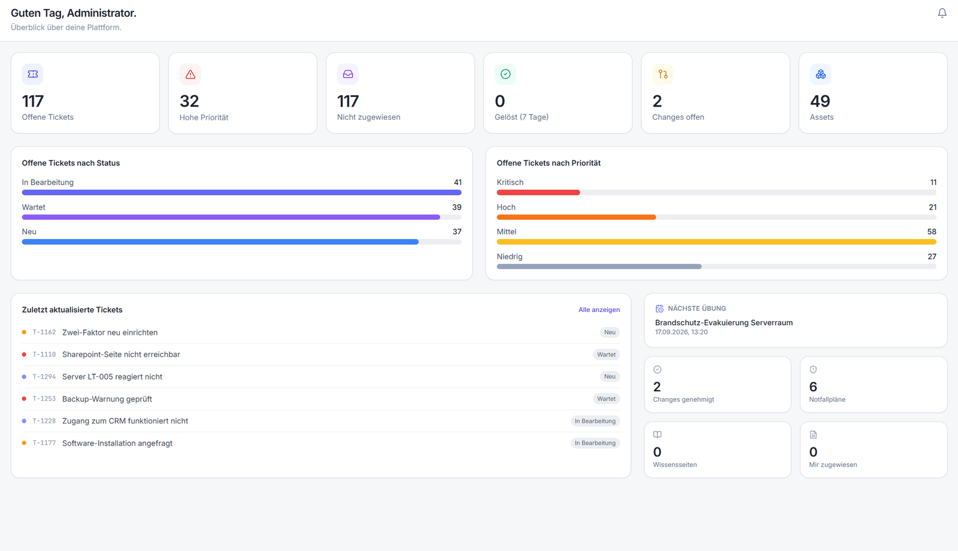Click the 49 Assets count
Image resolution: width=958 pixels, height=551 pixels.
(x=820, y=101)
